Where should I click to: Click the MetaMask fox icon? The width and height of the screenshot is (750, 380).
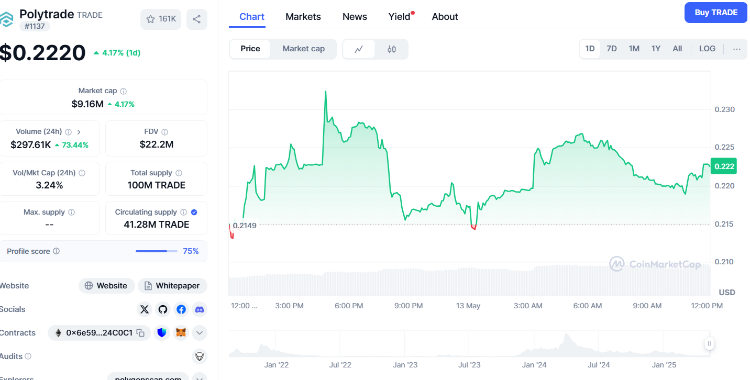coord(181,333)
